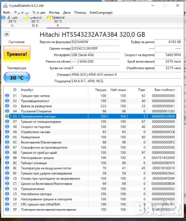Viewport: 186px width, 221px height.
Task: Click status orb for C7 CRC грешки при UltraDMA
Action: (7, 204)
